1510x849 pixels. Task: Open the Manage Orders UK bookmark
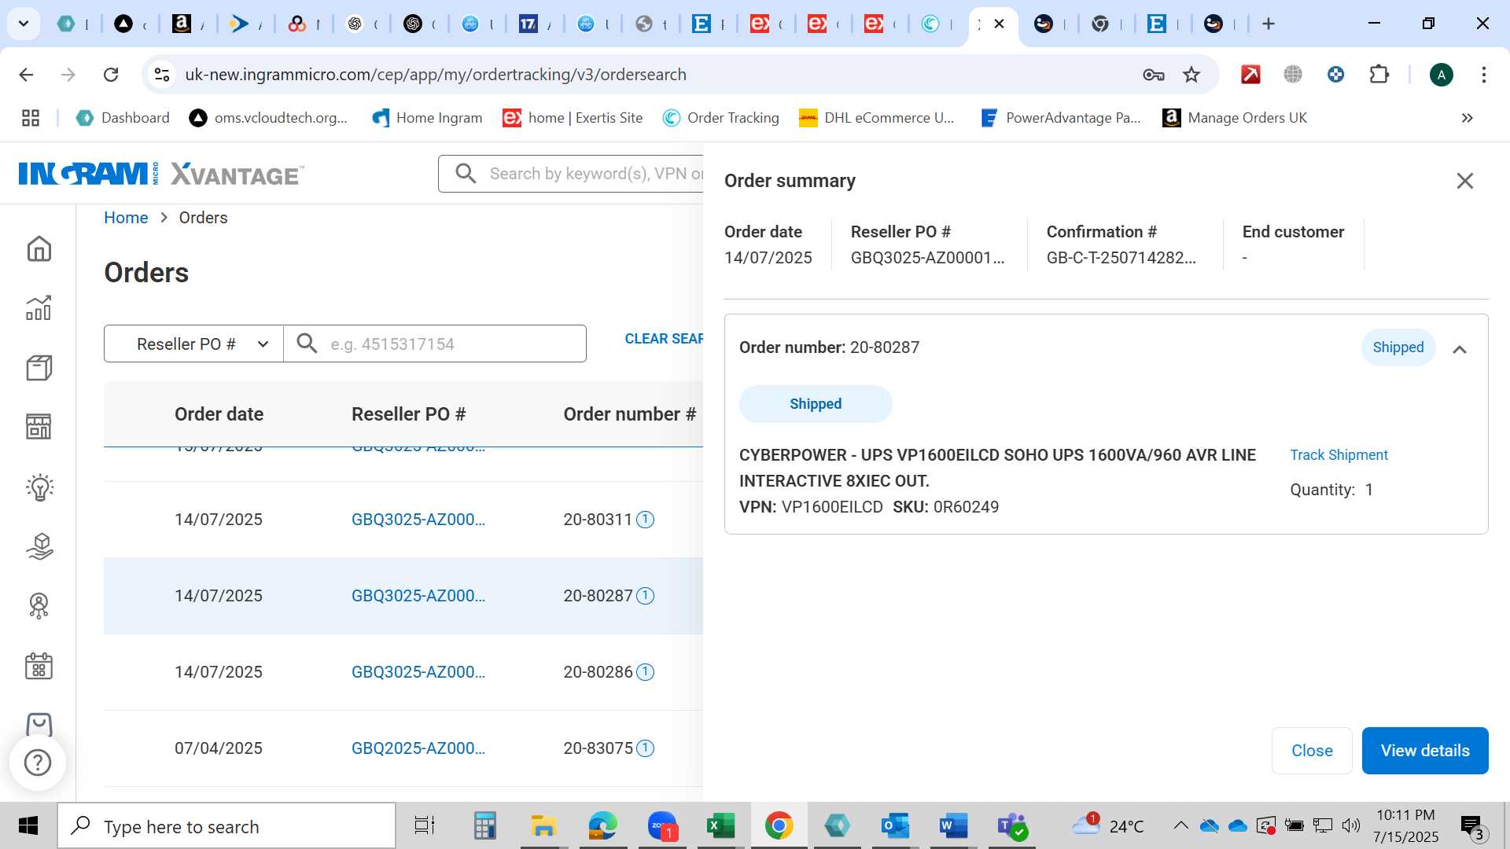click(1235, 118)
